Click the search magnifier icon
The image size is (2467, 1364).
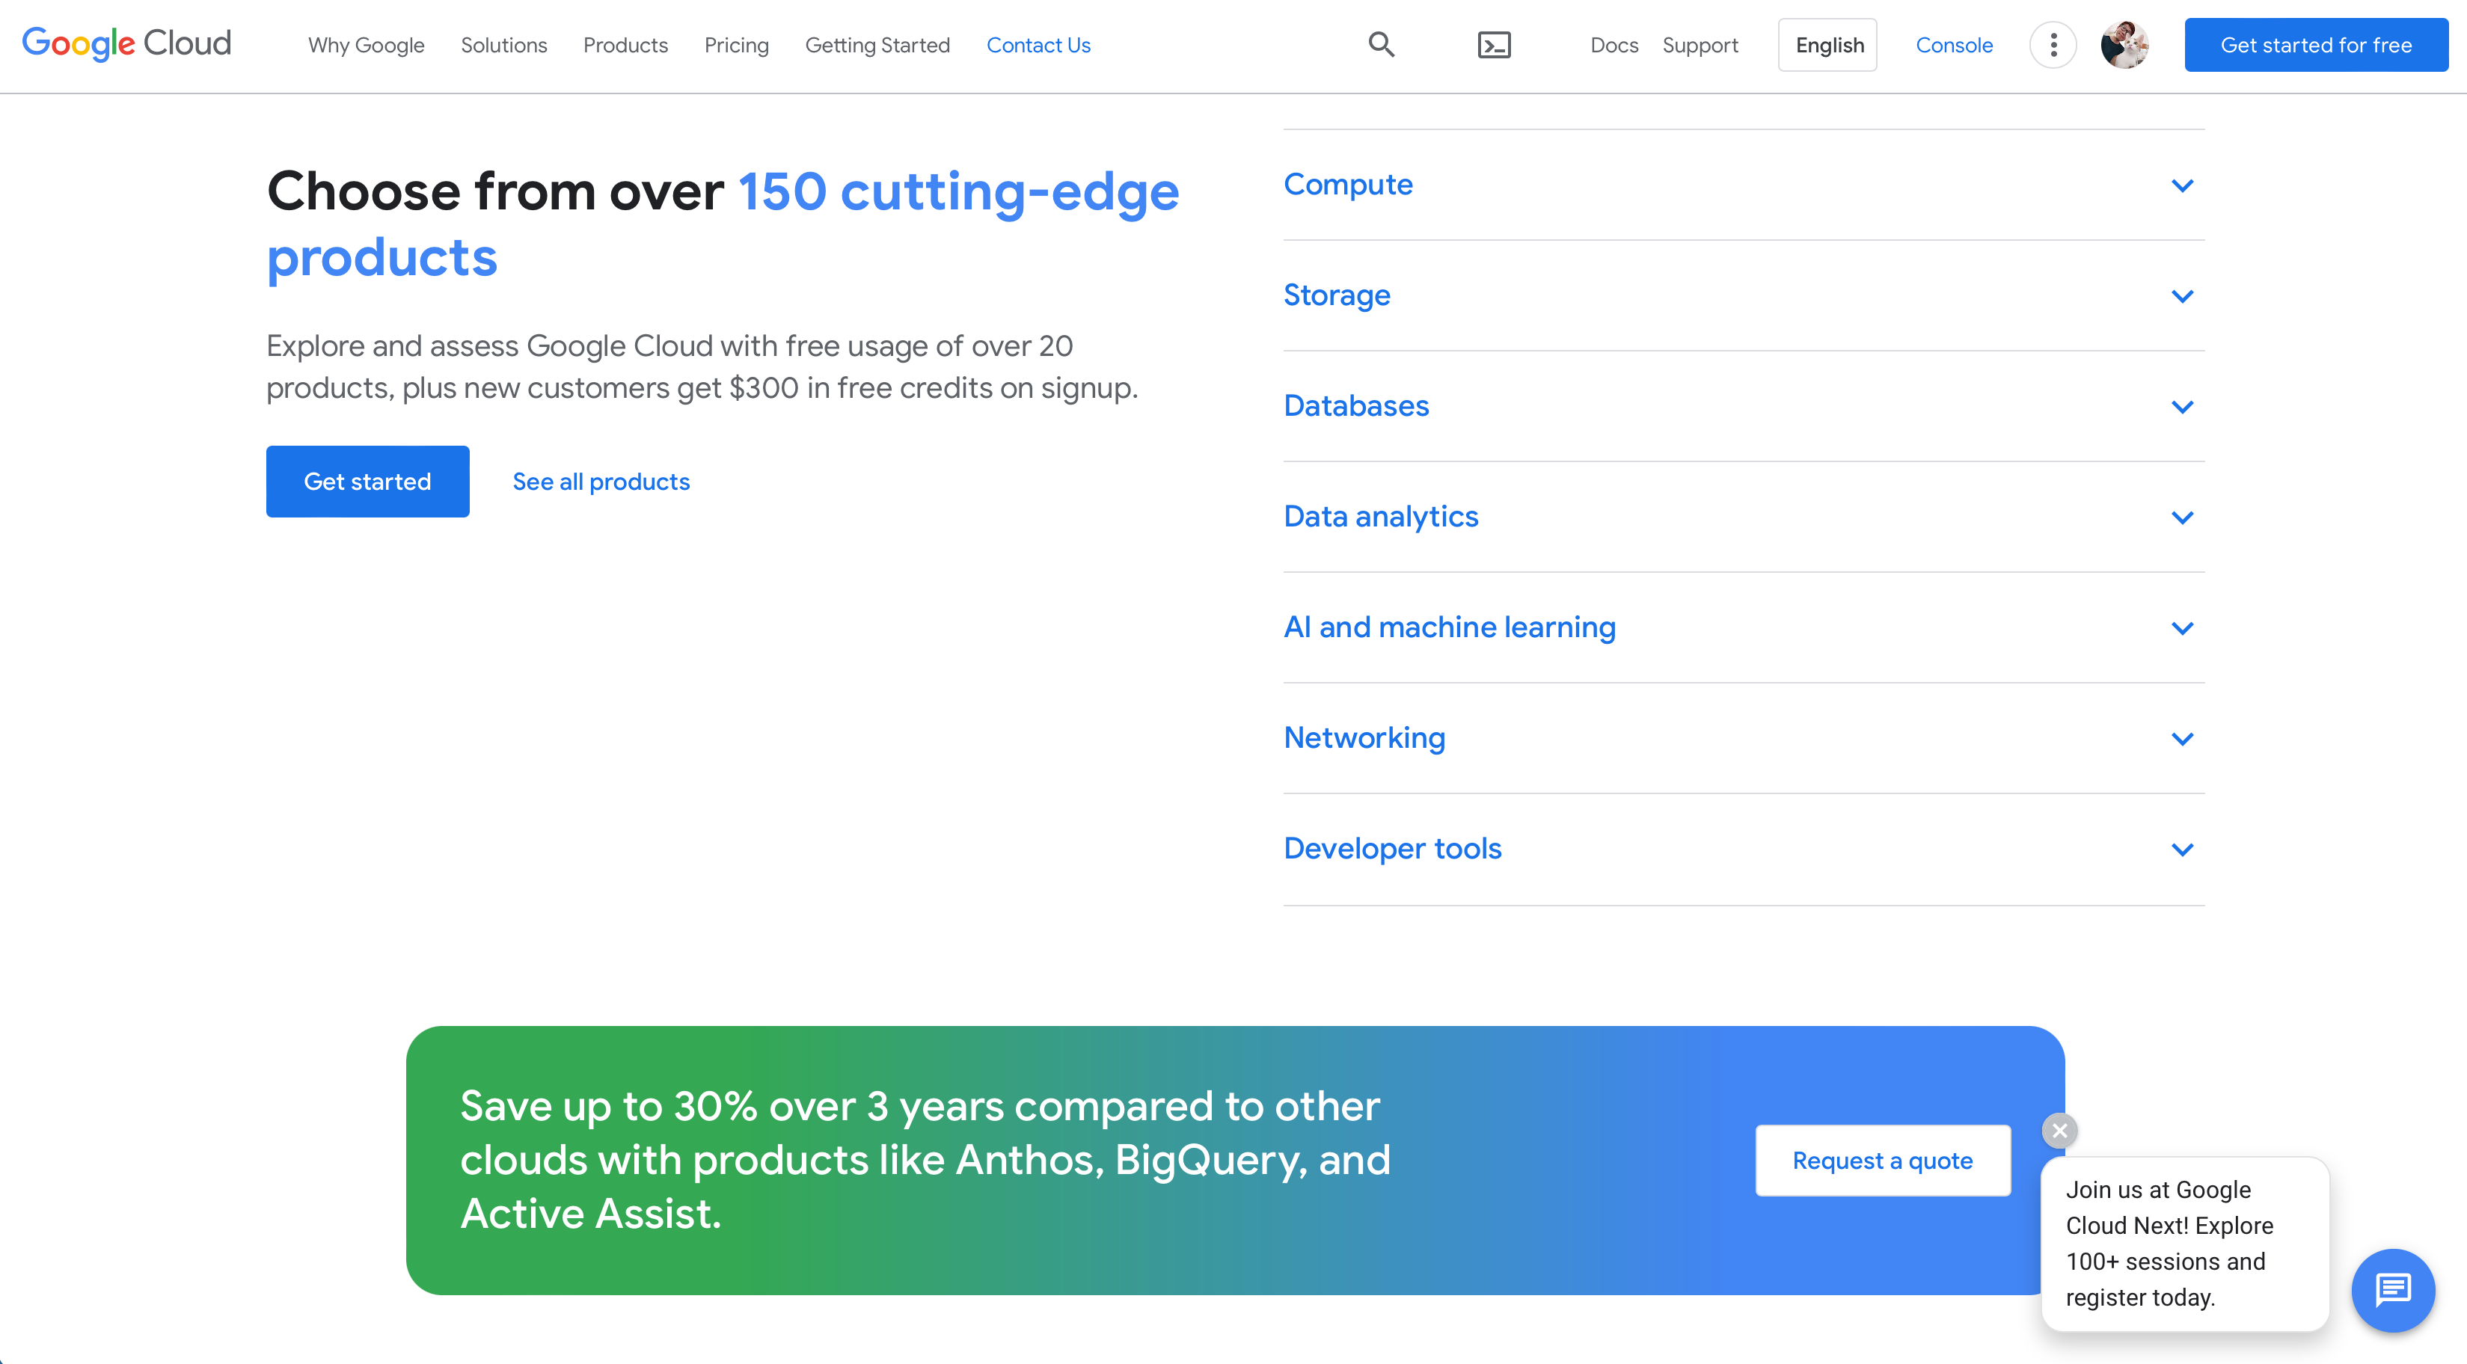1381,45
